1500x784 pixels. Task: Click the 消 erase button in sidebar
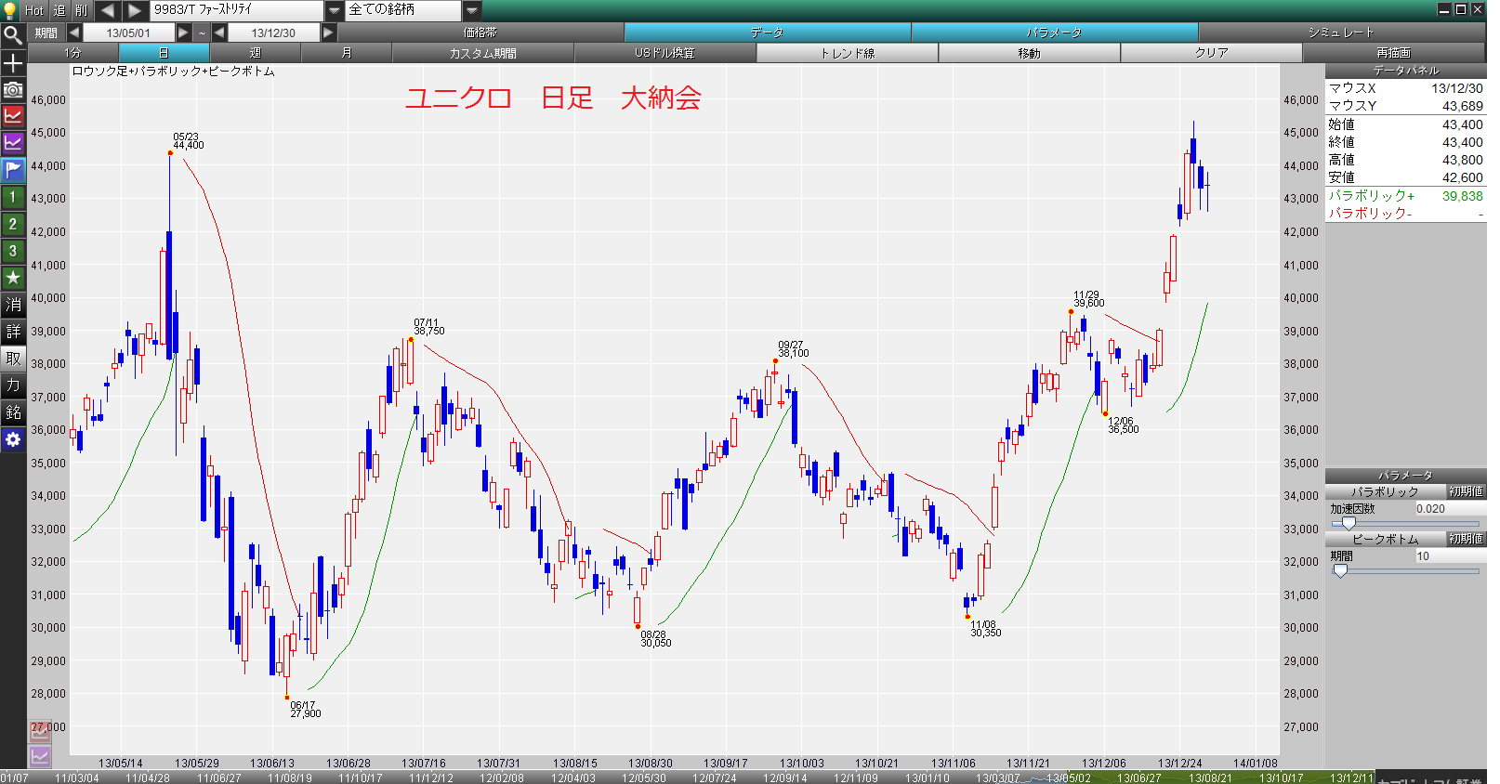13,305
